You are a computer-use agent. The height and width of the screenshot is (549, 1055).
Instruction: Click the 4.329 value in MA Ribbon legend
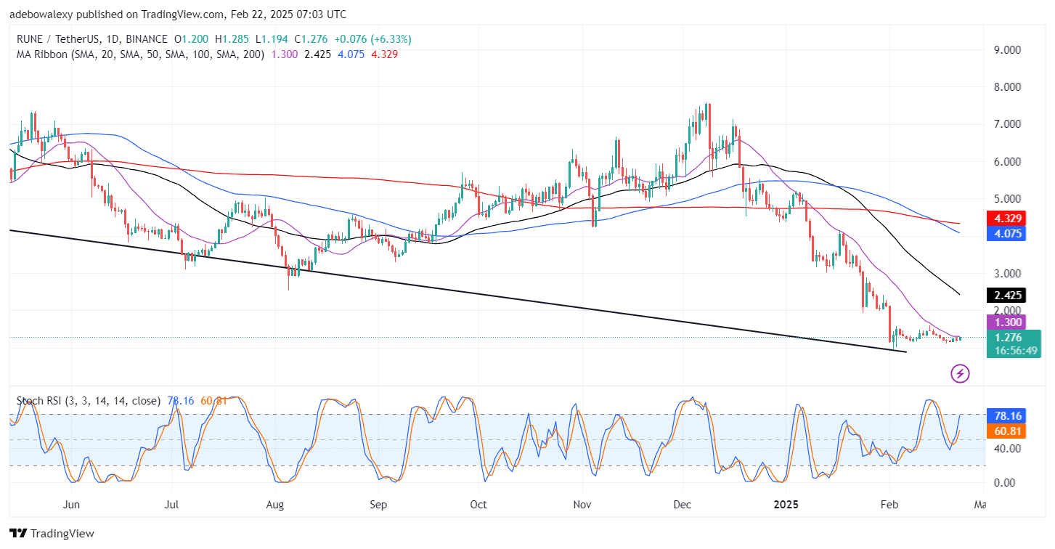pos(384,54)
